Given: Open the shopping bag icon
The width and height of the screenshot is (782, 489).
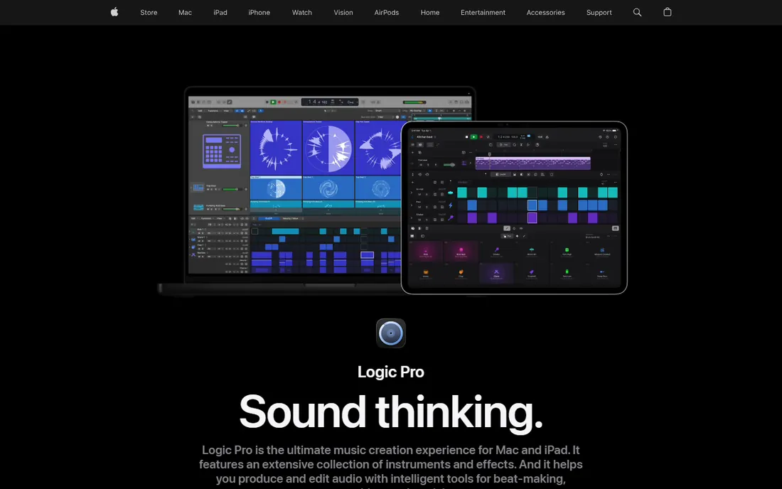Looking at the screenshot, I should point(668,13).
